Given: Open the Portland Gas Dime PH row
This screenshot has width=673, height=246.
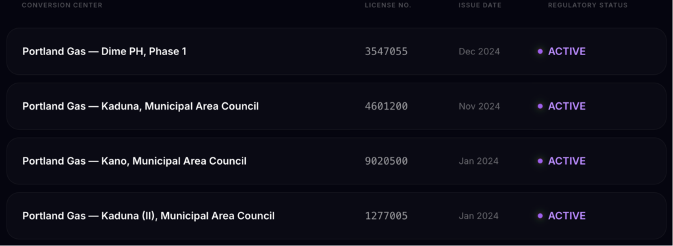Looking at the screenshot, I should coord(336,51).
